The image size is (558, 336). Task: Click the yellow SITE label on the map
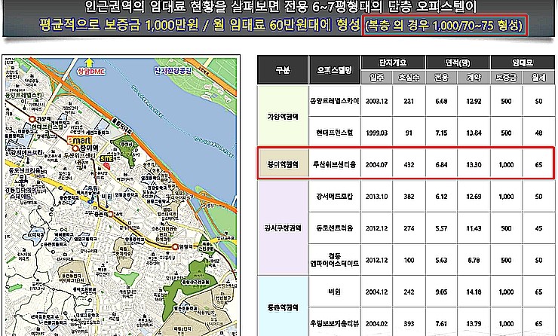tap(106, 158)
